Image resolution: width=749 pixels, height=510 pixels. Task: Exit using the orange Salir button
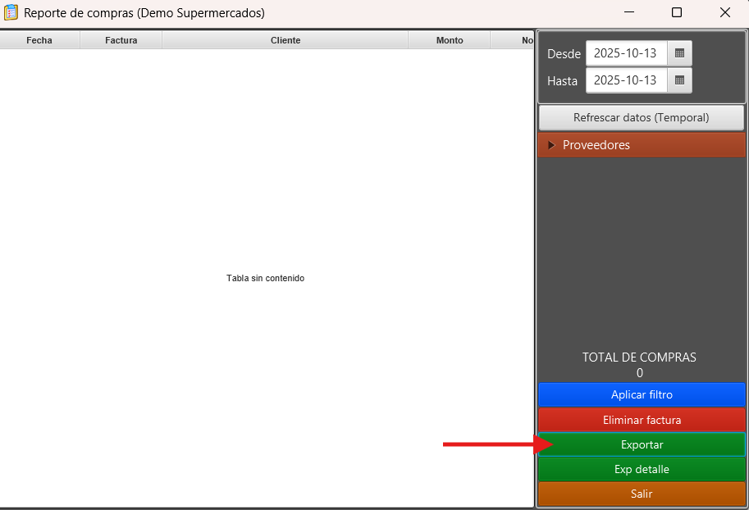click(x=642, y=494)
